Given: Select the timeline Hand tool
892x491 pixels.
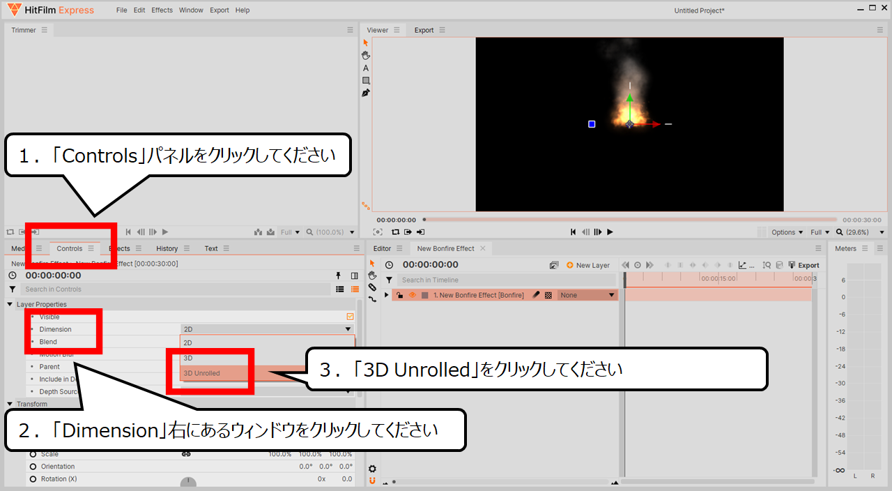Looking at the screenshot, I should coord(372,275).
